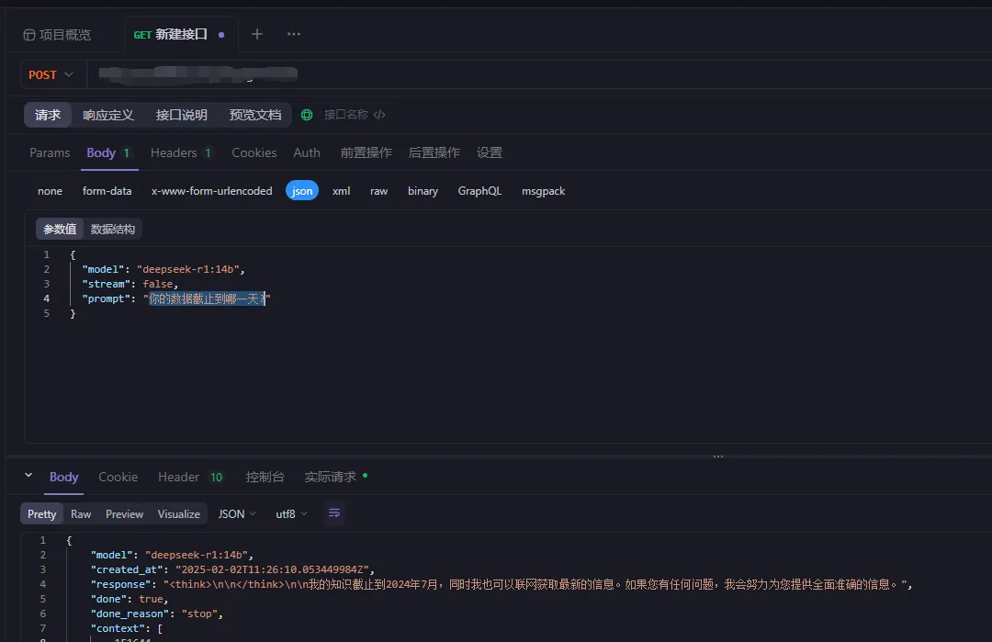Click the more options ellipsis icon
Image resolution: width=992 pixels, height=642 pixels.
coord(293,34)
